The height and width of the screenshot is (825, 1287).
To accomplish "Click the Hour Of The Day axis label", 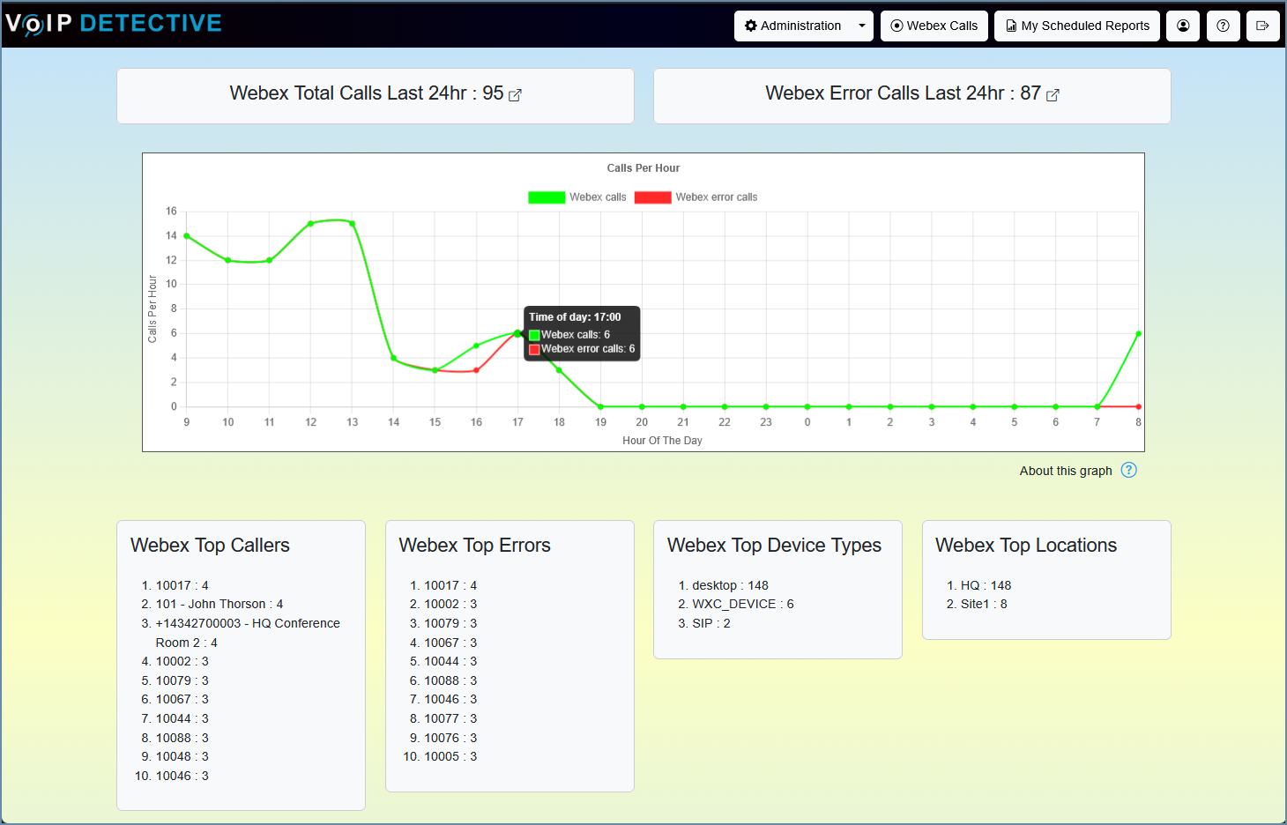I will (x=662, y=441).
